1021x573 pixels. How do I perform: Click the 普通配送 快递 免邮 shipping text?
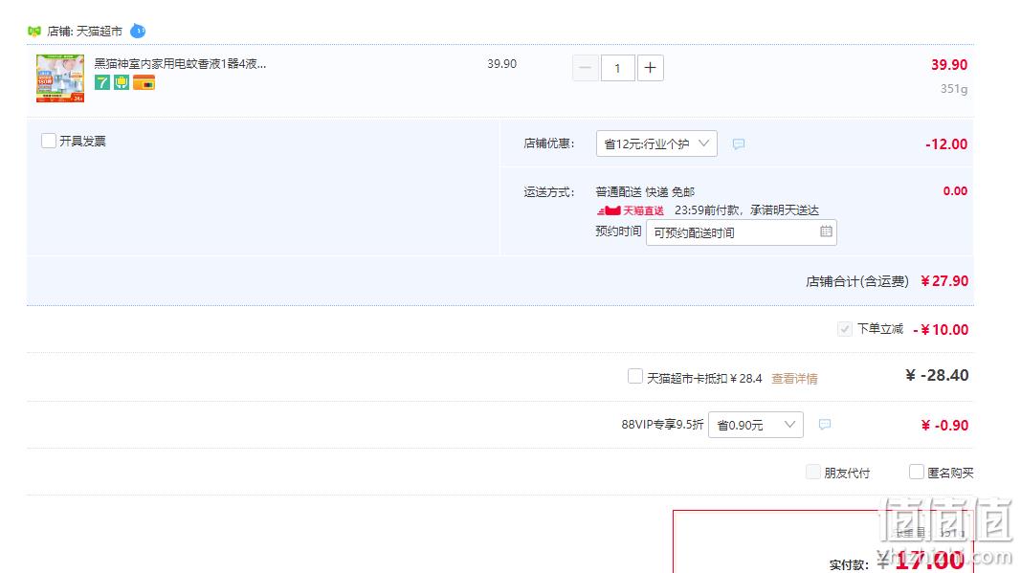(x=645, y=192)
